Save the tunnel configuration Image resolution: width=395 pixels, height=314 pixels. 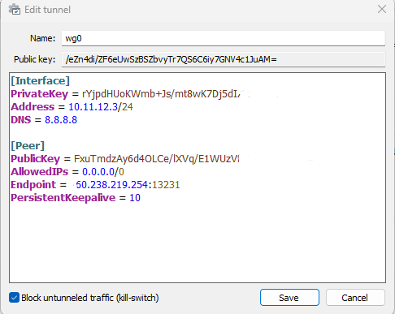pos(289,298)
